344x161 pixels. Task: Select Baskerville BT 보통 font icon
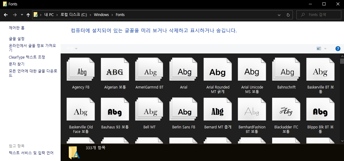coord(321,69)
